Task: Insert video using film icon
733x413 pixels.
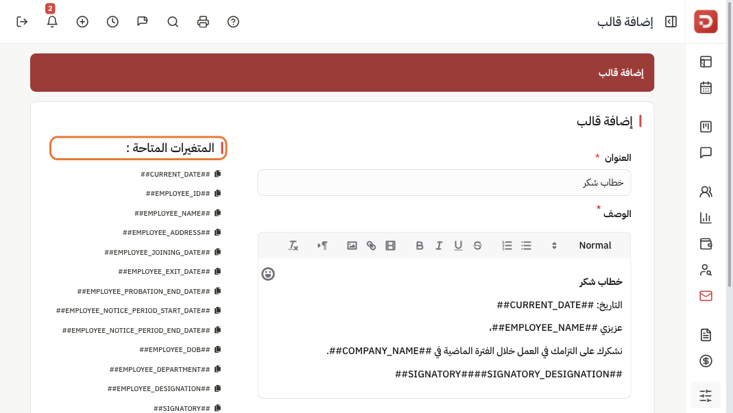Action: click(x=390, y=246)
